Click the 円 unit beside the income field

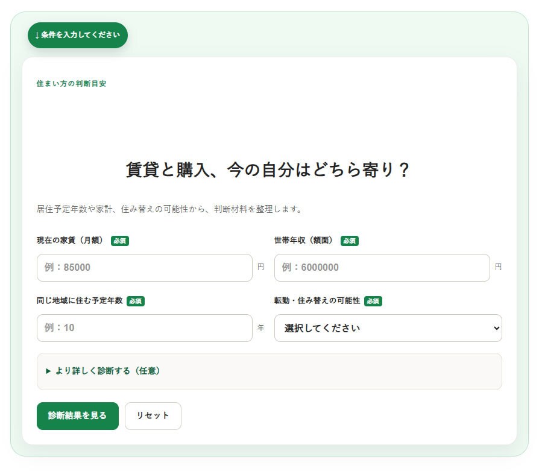(x=499, y=267)
